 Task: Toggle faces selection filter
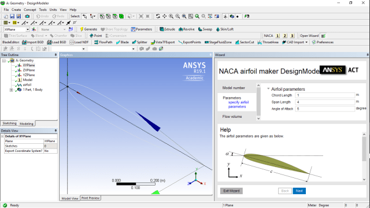115,16
